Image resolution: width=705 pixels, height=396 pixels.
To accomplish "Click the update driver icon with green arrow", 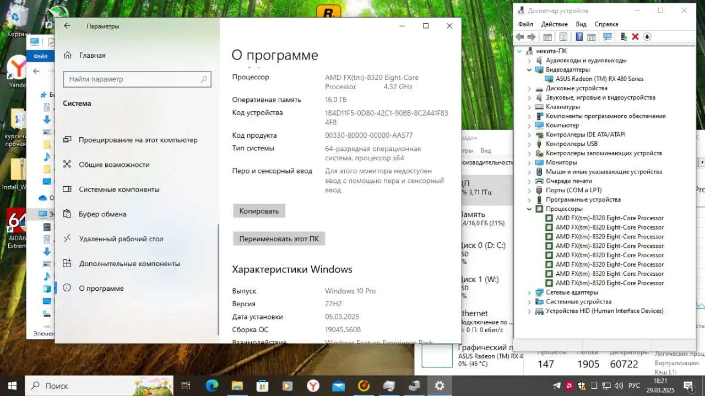I will (623, 37).
